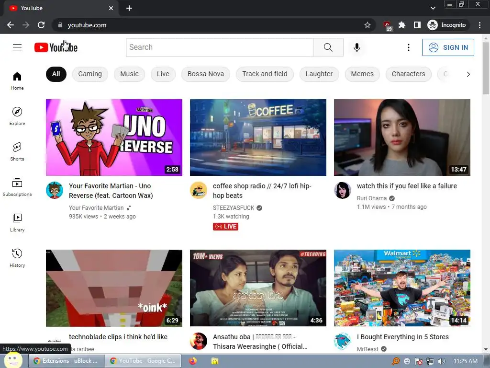Bookmark this page with star icon
The height and width of the screenshot is (368, 490).
367,25
